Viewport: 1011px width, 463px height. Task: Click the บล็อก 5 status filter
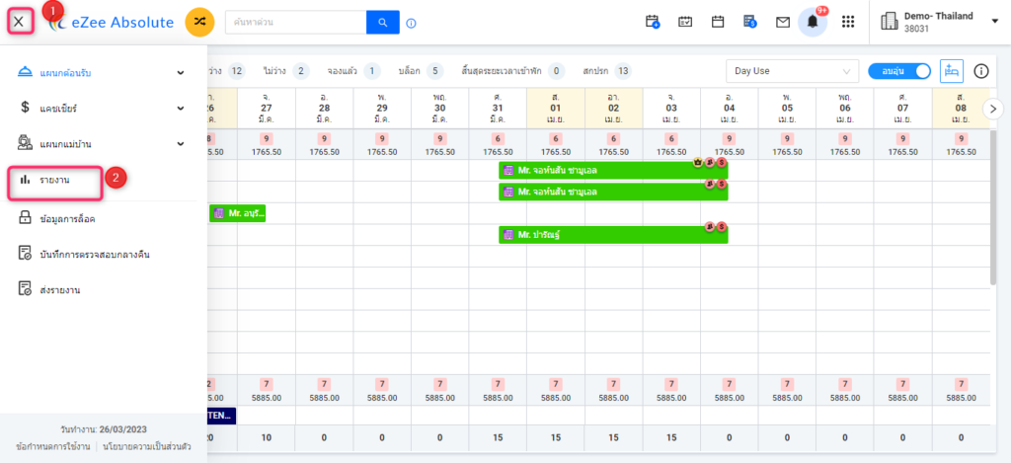coord(421,71)
